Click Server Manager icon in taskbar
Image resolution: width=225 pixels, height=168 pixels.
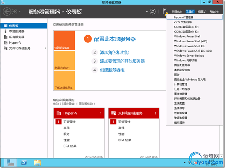click(x=10, y=162)
